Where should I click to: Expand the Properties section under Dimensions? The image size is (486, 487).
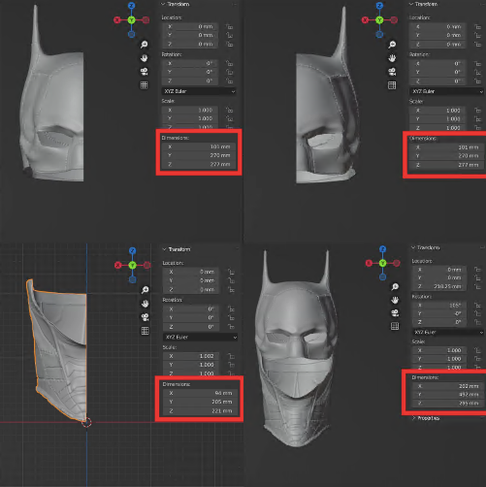(426, 418)
